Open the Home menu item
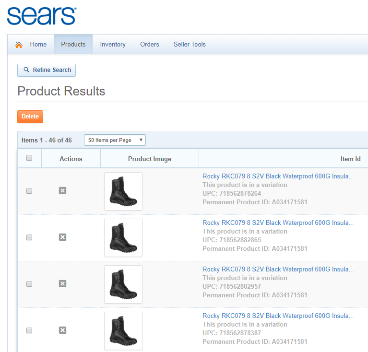The image size is (368, 352). click(x=38, y=44)
